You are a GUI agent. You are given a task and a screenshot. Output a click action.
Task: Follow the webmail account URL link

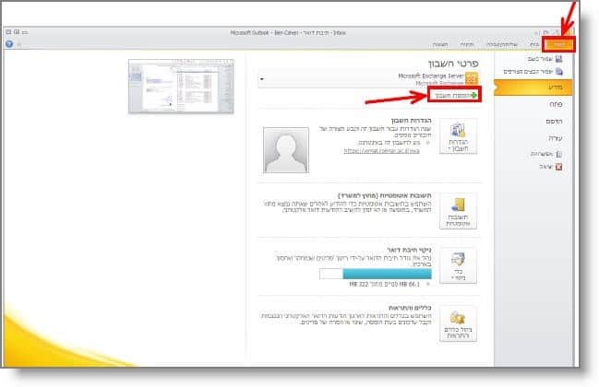pos(381,151)
